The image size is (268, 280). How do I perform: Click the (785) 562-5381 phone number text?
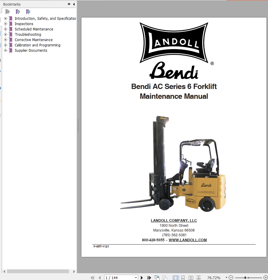coord(174,235)
